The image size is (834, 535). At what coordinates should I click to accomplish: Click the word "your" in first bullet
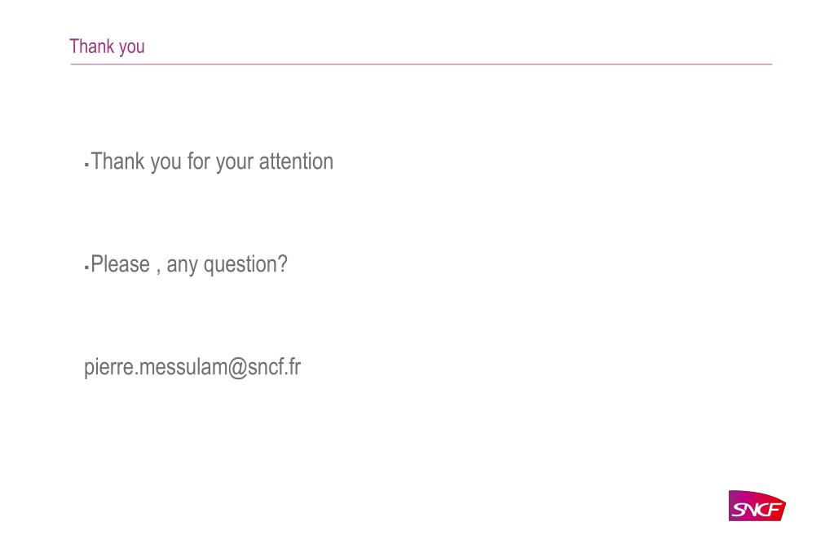tap(235, 162)
